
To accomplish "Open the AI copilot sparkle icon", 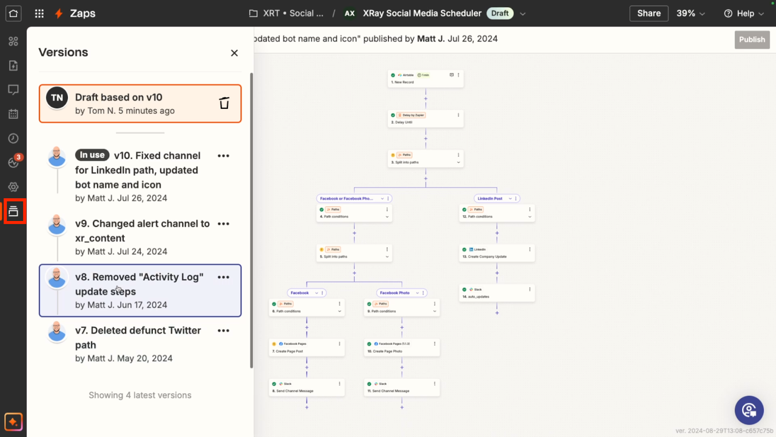I will [x=14, y=422].
